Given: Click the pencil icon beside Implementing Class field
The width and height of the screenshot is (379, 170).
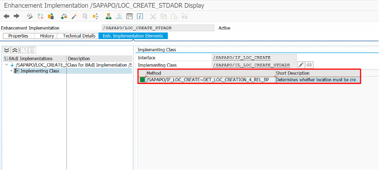Looking at the screenshot, I should pyautogui.click(x=301, y=65).
